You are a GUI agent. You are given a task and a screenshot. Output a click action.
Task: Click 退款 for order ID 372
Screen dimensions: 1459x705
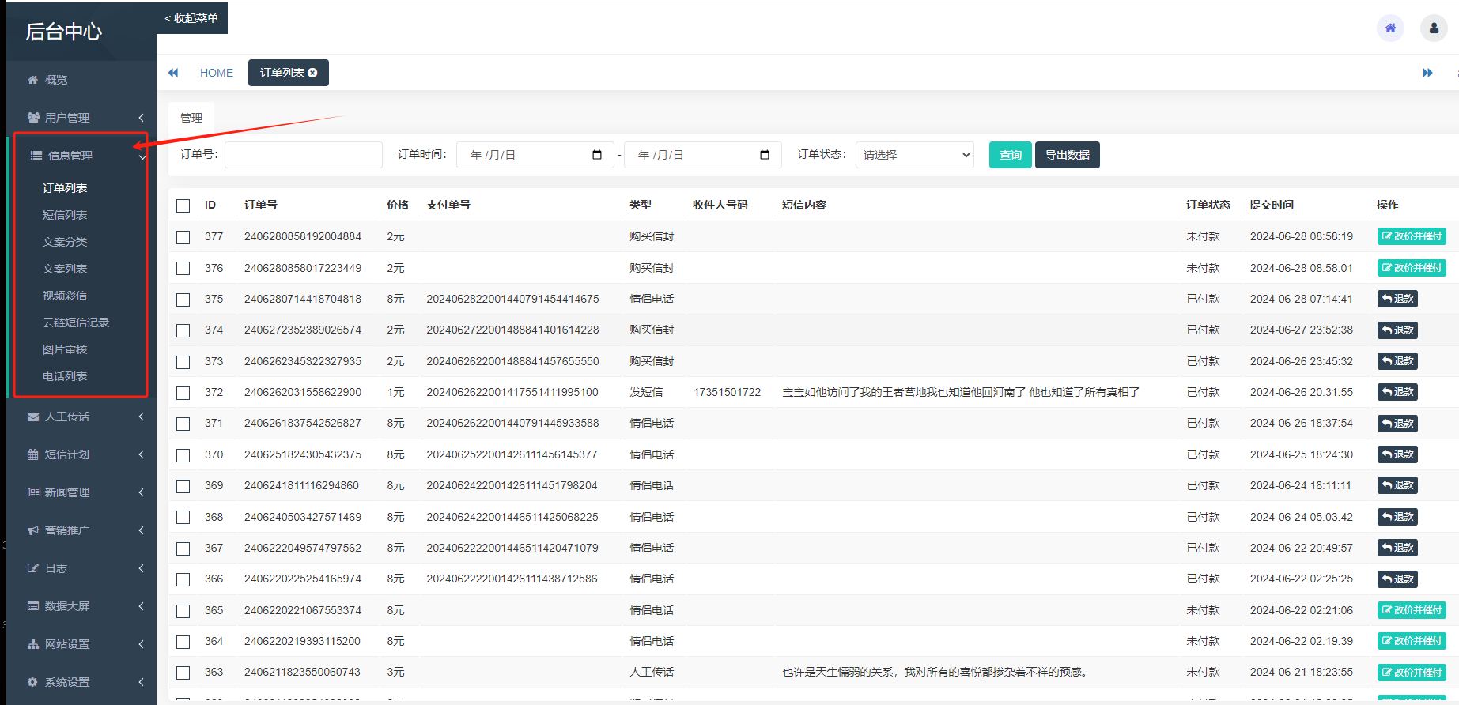1397,392
